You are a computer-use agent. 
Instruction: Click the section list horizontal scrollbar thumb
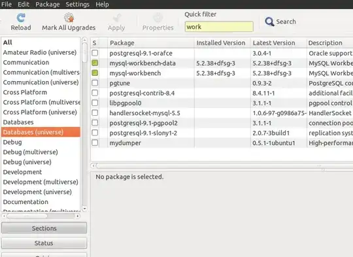[27, 216]
